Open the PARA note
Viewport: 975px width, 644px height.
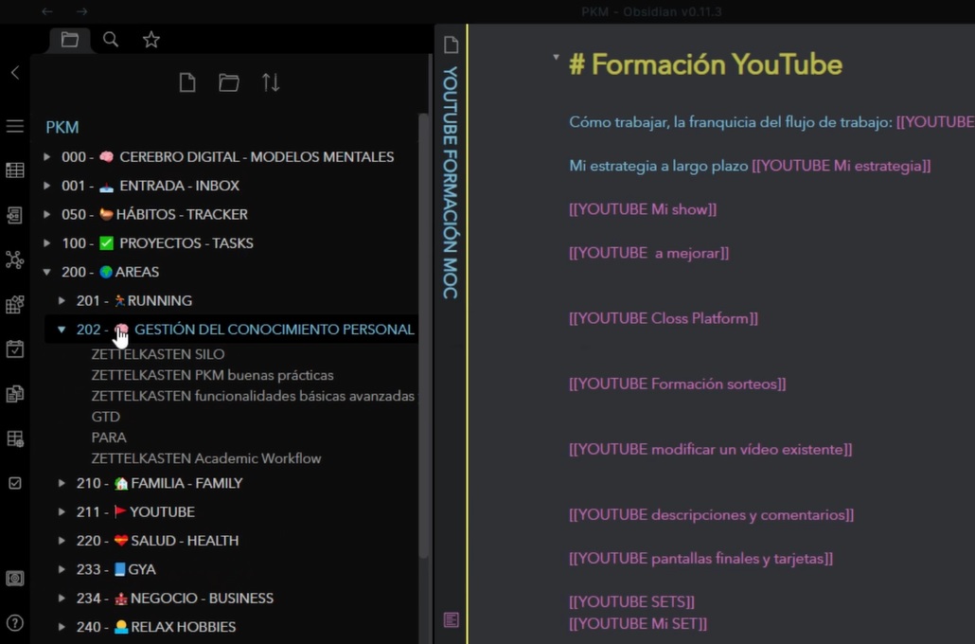pos(109,438)
